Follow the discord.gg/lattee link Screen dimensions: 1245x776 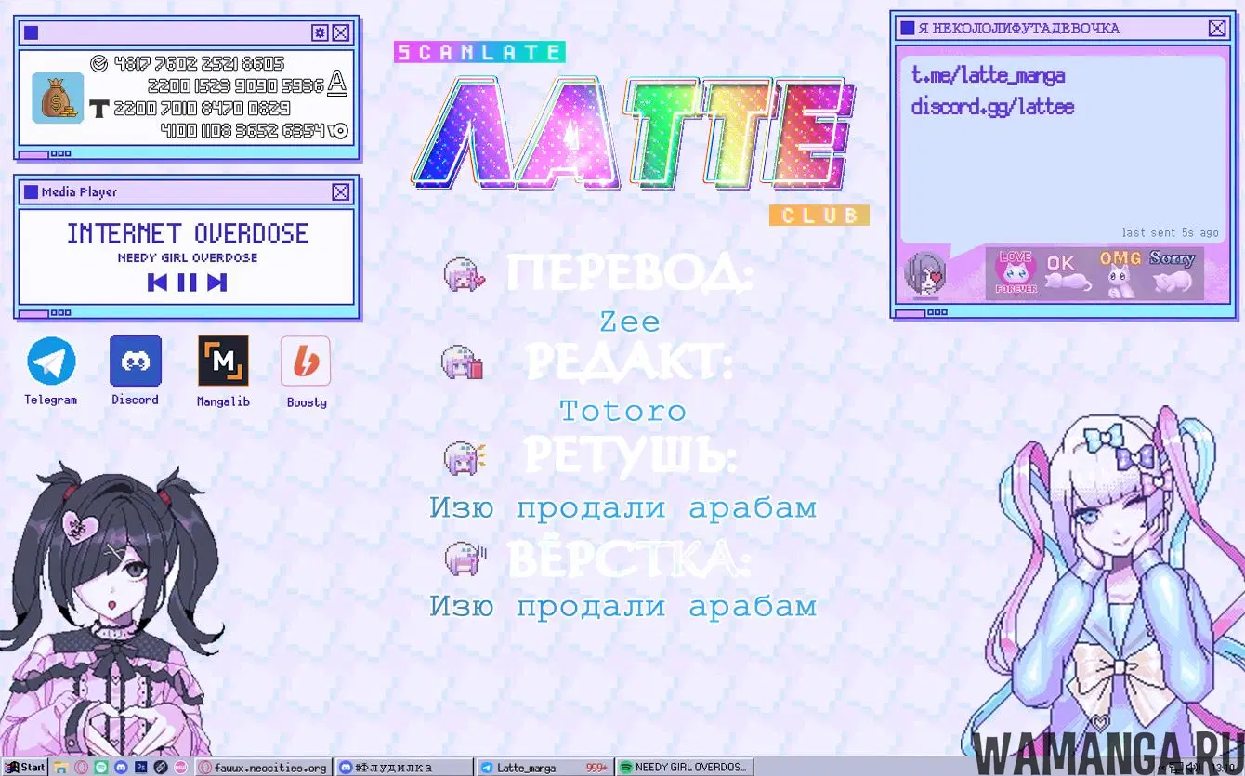tap(992, 107)
